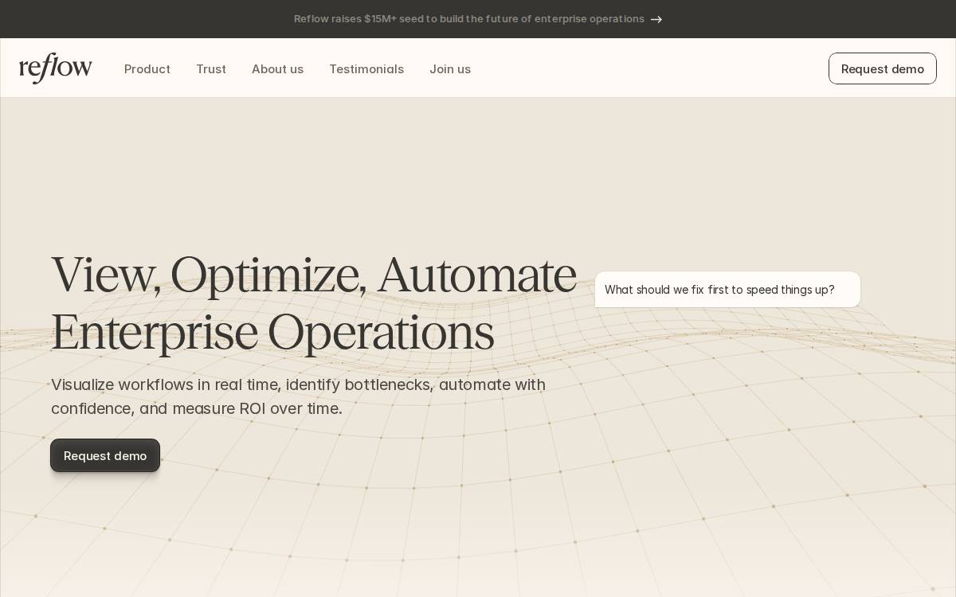Click the 'What should we fix first' prompt box
Viewport: 956px width, 597px height.
727,290
